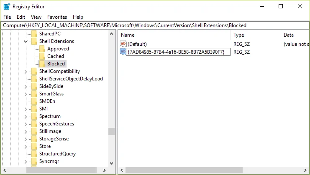This screenshot has height=175, width=310.
Task: Expand the SideBySide key
Action: [x=26, y=87]
